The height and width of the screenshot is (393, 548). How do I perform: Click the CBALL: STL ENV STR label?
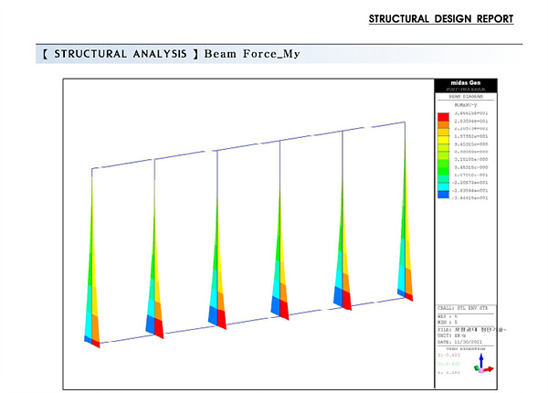tap(462, 308)
